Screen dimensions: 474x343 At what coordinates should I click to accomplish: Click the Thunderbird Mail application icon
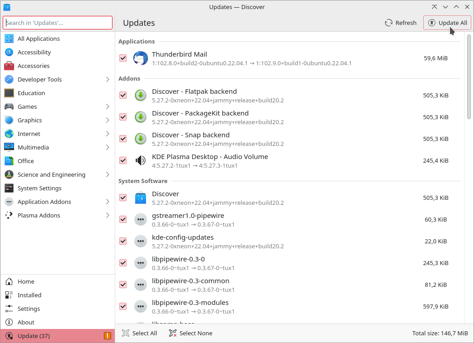tap(141, 58)
